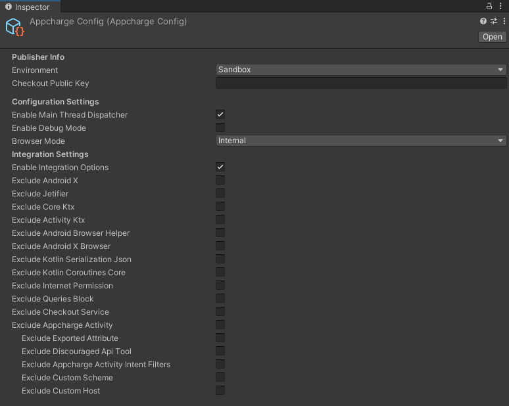Uncheck Enable Integration Options
509x406 pixels.
[x=220, y=167]
